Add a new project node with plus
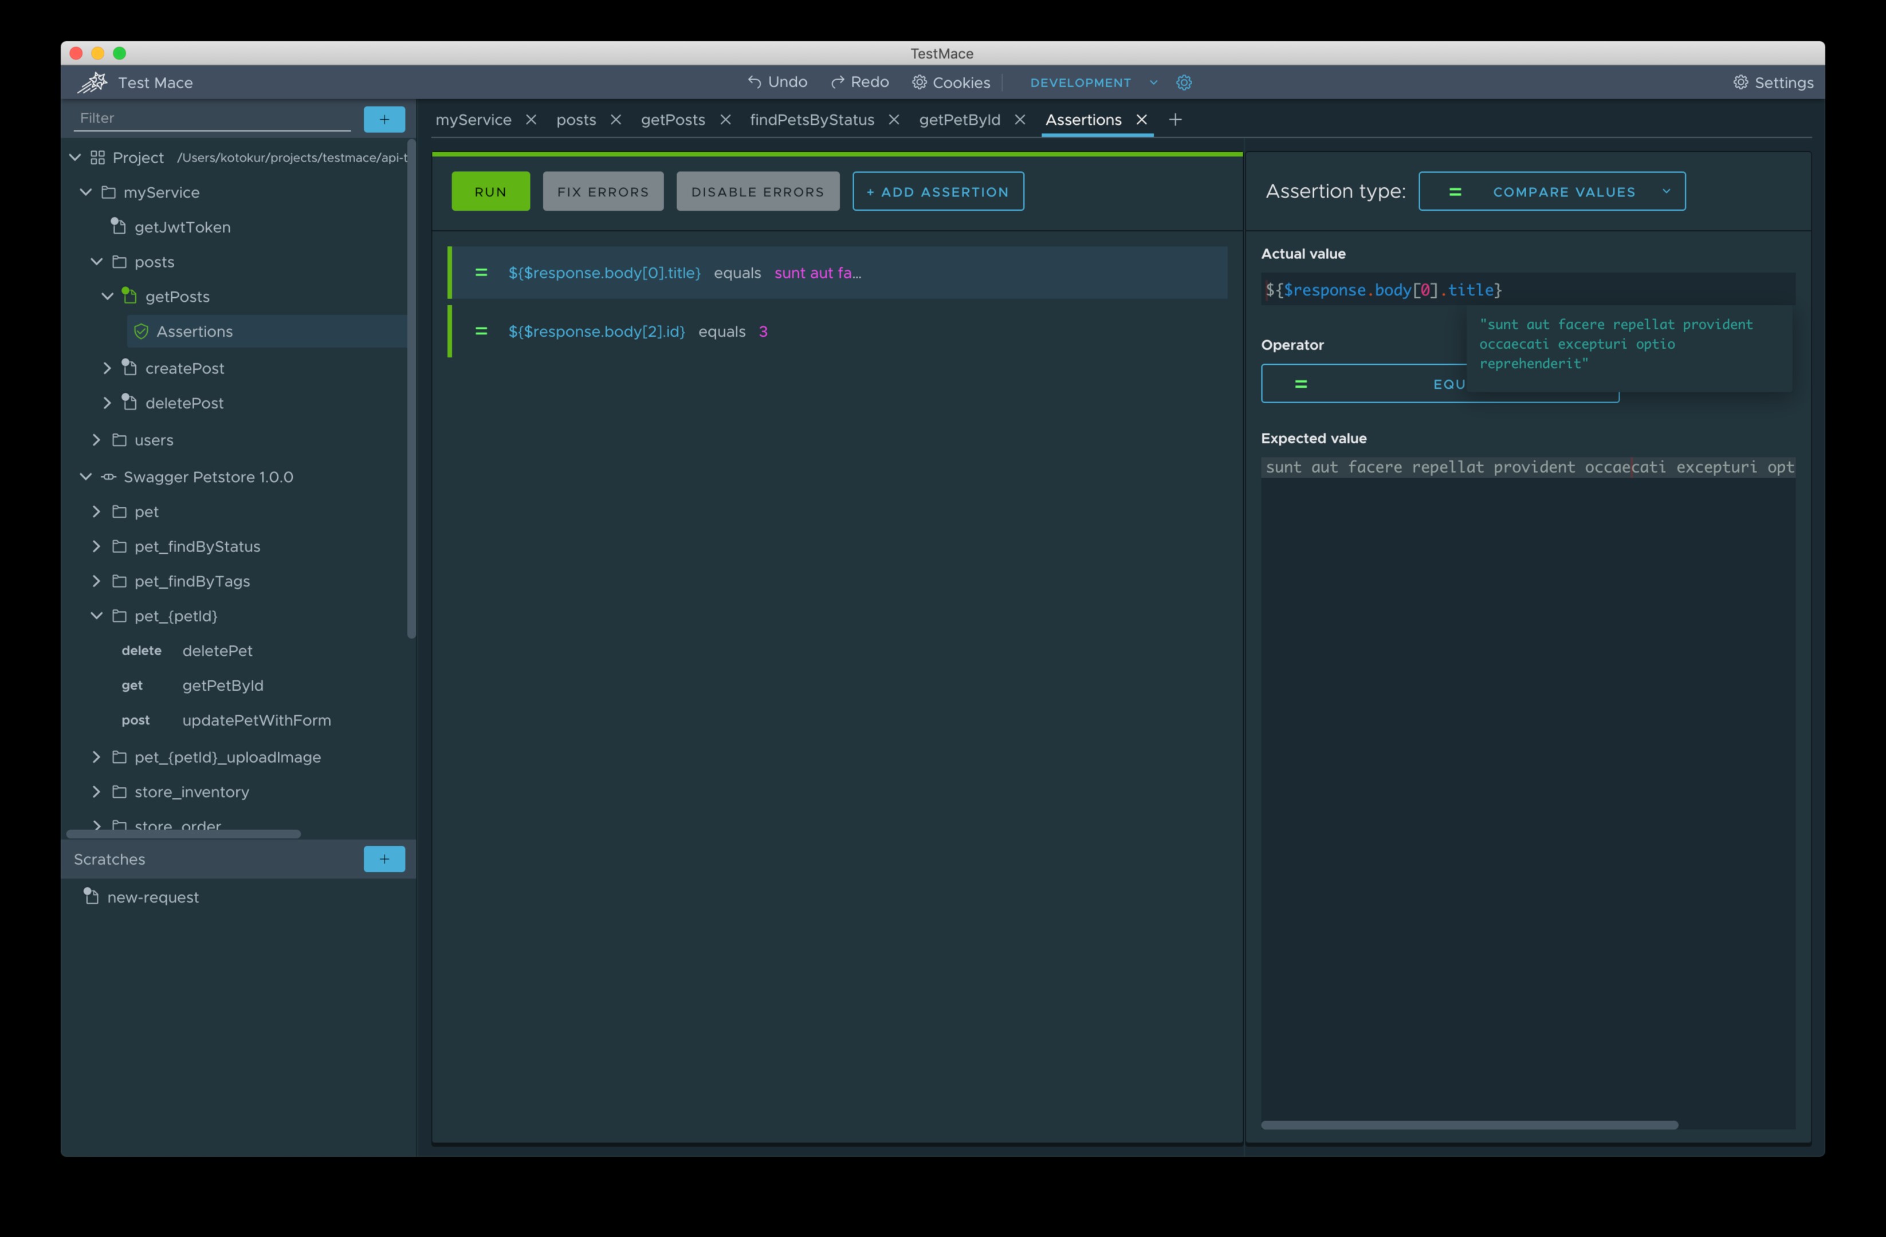Screen dimensions: 1886x1237 383,119
